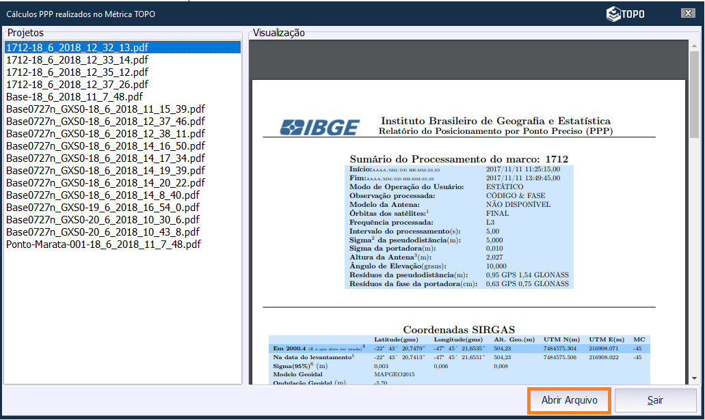Click the Abrir Arquivo button

click(569, 400)
